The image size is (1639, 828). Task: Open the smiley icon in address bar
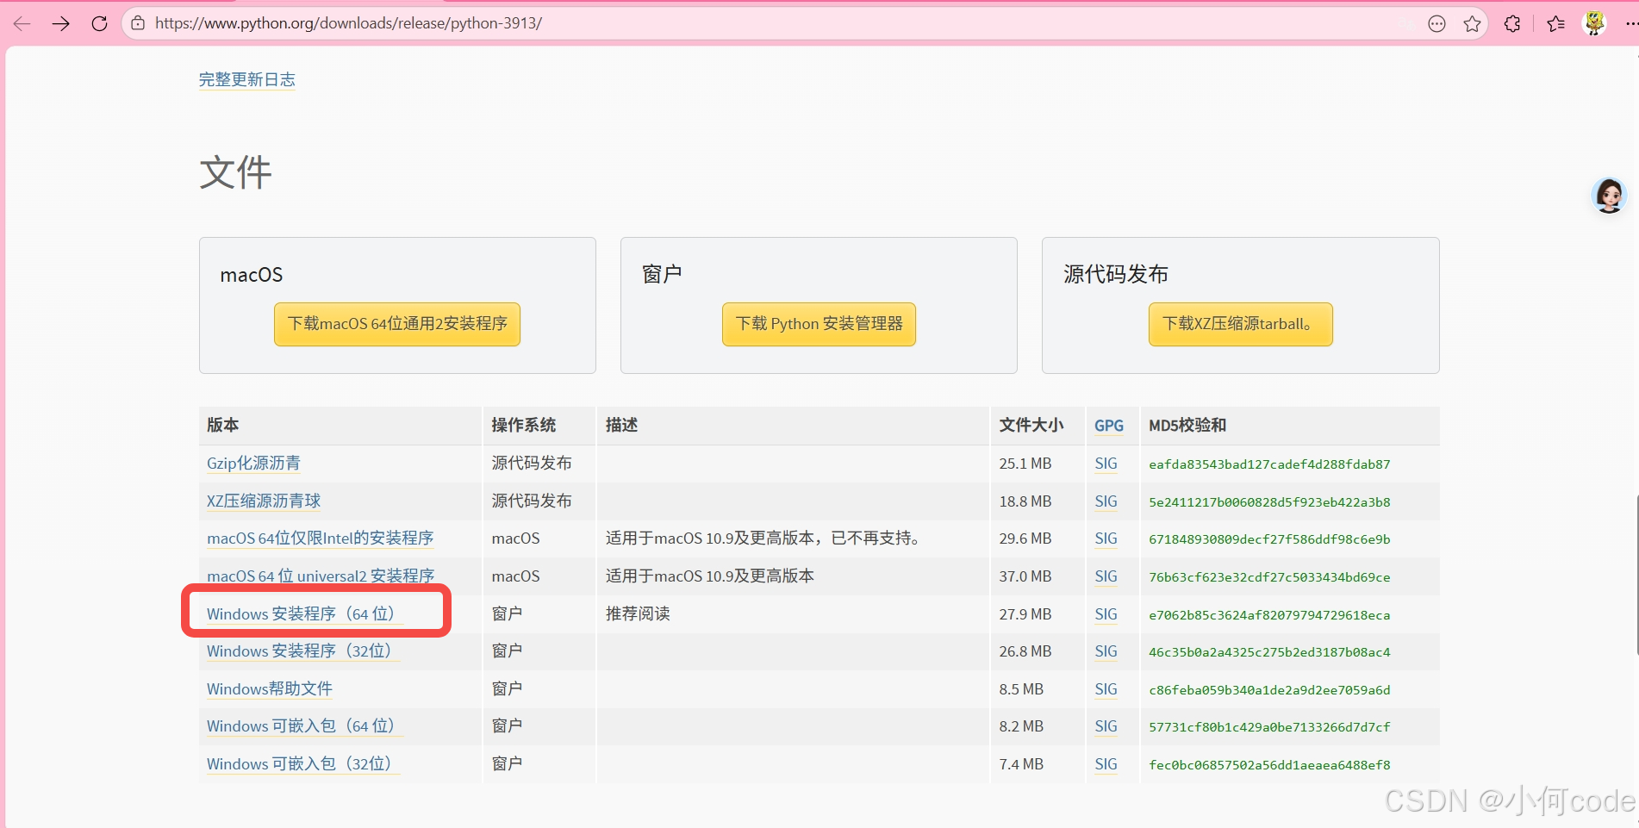coord(1436,24)
